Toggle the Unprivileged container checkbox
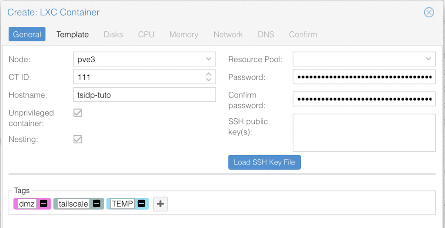Screen dimensions: 445x228 (78, 113)
